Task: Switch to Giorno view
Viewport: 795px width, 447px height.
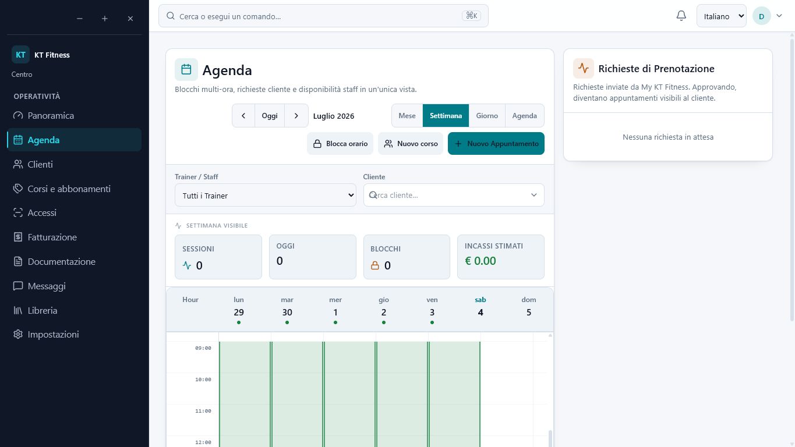Action: pos(487,115)
